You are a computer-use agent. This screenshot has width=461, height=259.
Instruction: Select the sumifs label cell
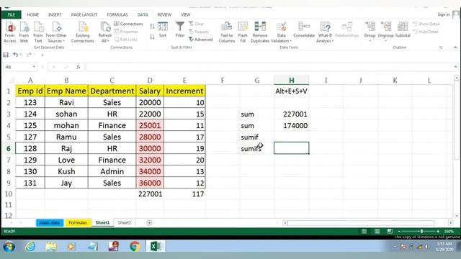coord(256,149)
